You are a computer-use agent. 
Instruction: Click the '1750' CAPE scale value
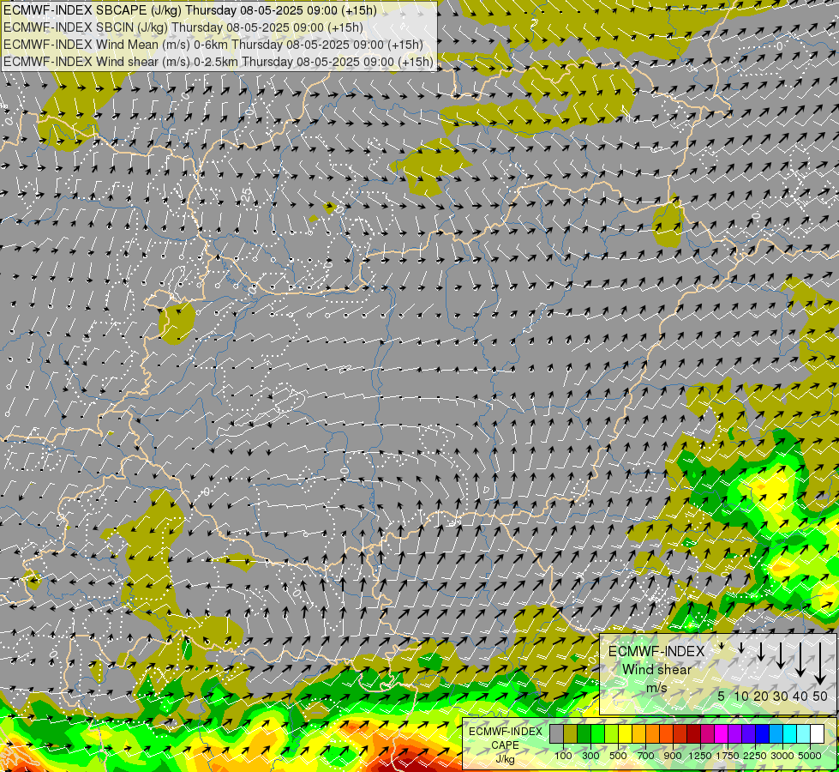pos(728,756)
